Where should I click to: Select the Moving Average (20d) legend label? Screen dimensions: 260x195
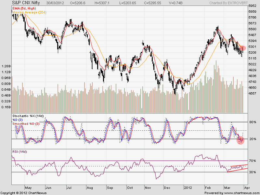pyautogui.click(x=29, y=11)
